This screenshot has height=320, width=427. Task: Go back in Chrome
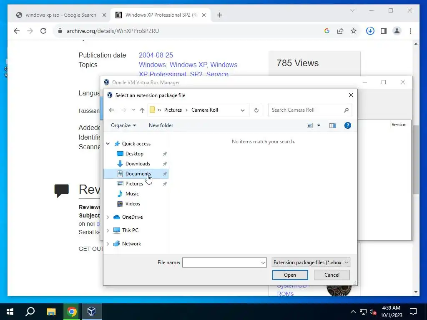17,31
